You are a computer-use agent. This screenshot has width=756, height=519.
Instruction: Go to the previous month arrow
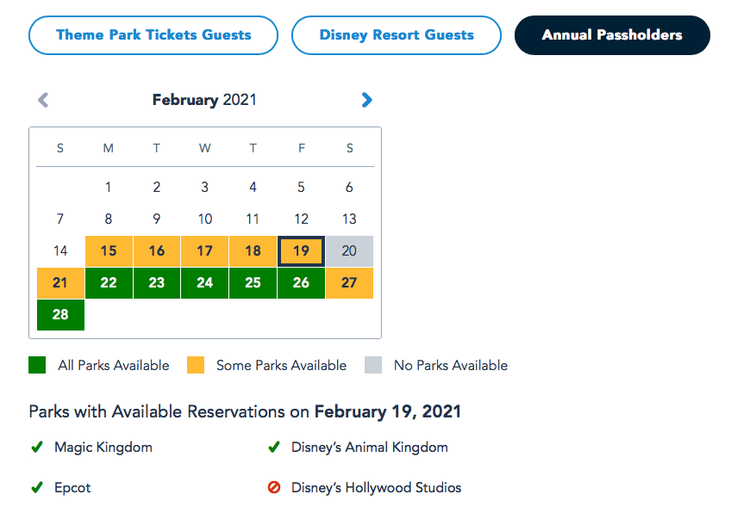(x=43, y=100)
